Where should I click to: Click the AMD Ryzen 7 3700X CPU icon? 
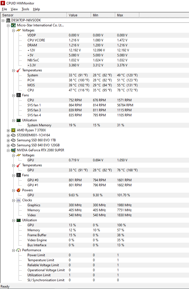pos(13,130)
